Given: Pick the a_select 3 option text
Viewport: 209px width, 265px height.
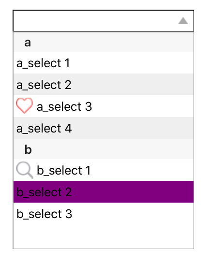Looking at the screenshot, I should coord(64,107).
